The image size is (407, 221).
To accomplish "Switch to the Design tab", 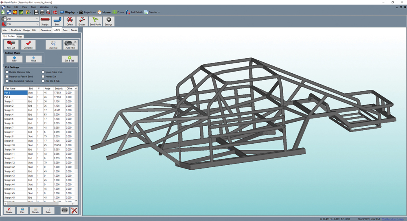I will point(26,30).
